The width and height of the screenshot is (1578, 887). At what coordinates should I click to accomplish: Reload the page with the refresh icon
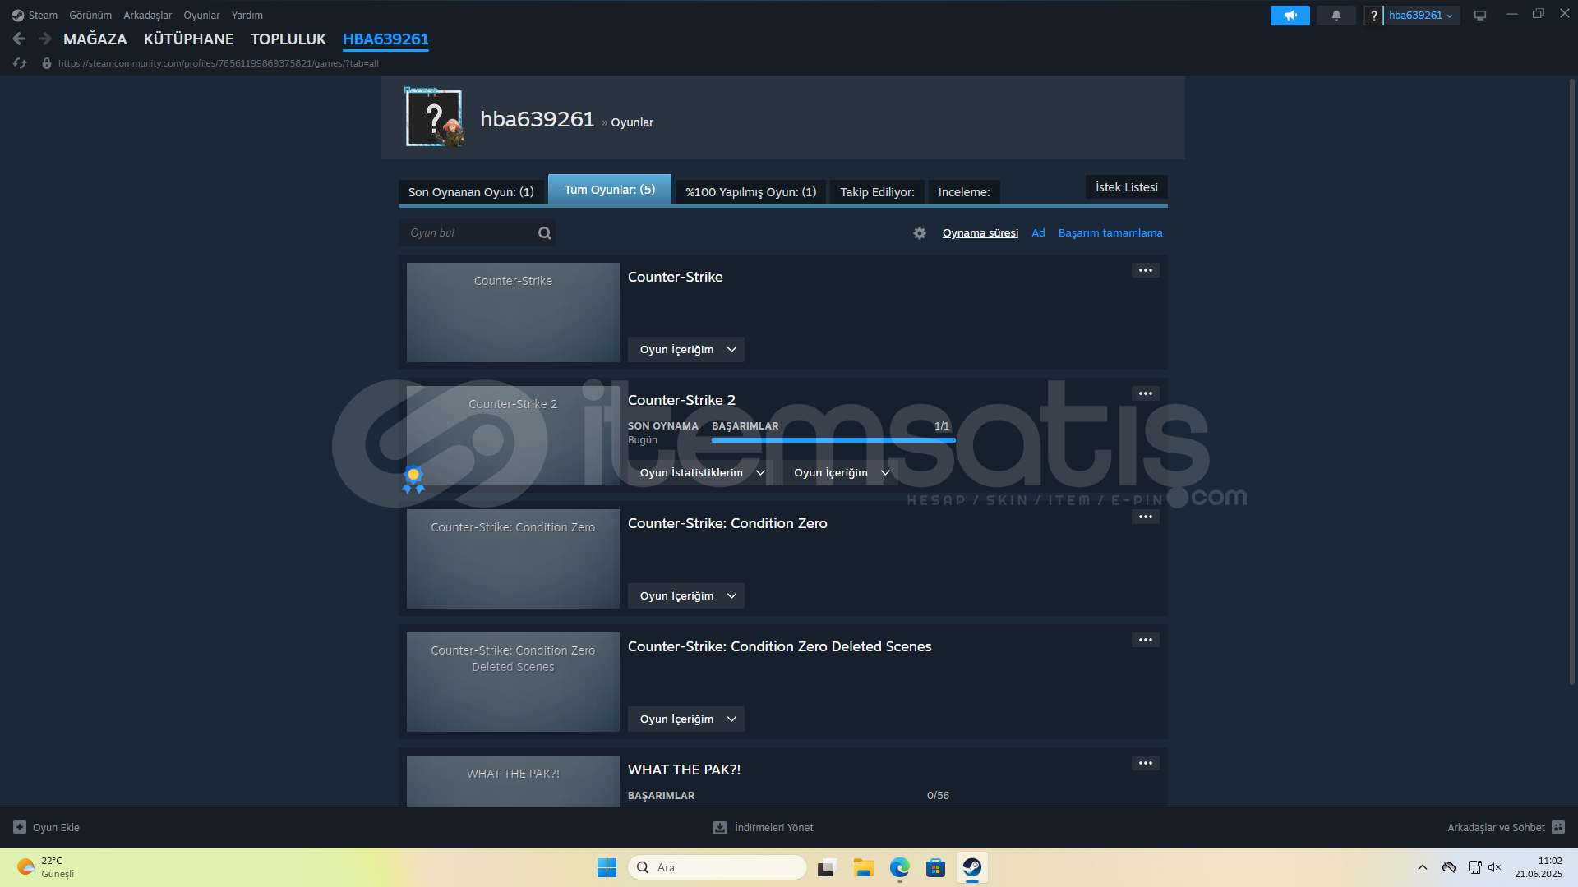pyautogui.click(x=20, y=63)
